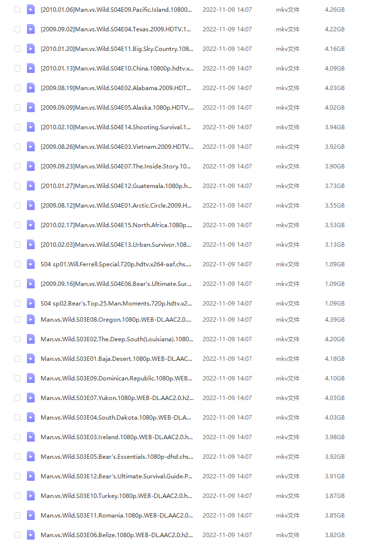Click video icon of S03E03 Ireland file
Viewport: 367px width, 543px height.
31,437
